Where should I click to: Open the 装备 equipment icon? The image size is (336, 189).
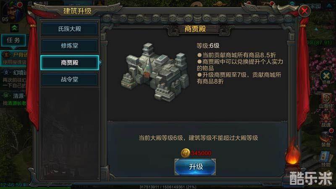326,139
